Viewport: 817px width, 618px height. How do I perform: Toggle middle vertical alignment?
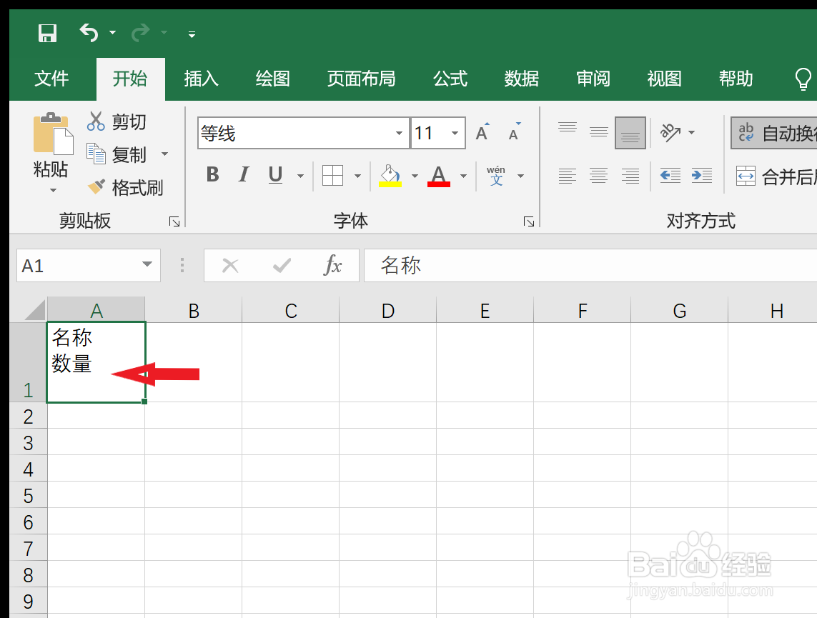pyautogui.click(x=599, y=132)
